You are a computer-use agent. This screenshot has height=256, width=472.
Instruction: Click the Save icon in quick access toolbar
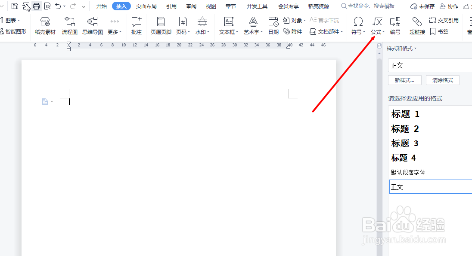(15, 6)
